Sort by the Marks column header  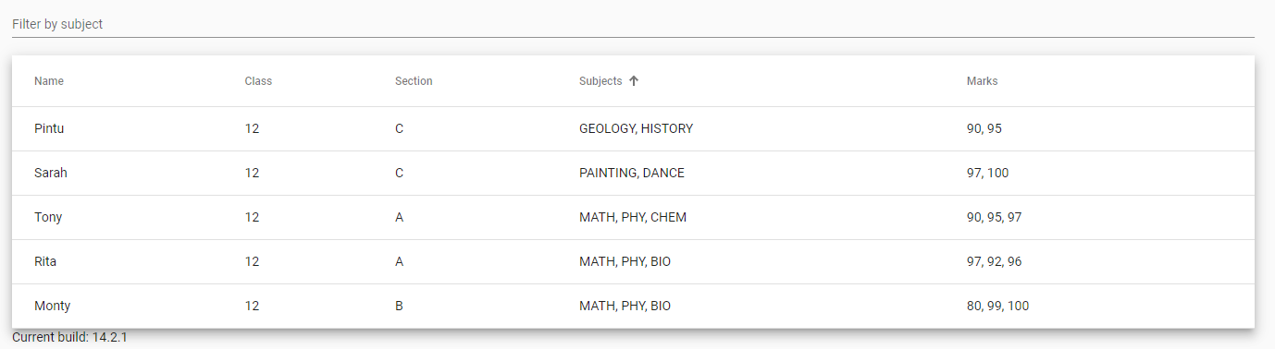[983, 81]
